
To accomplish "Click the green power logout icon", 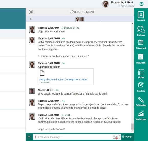I will point(142,4).
